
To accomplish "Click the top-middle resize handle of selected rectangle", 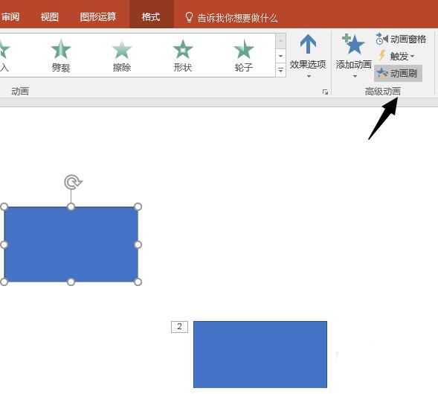I will [x=71, y=206].
